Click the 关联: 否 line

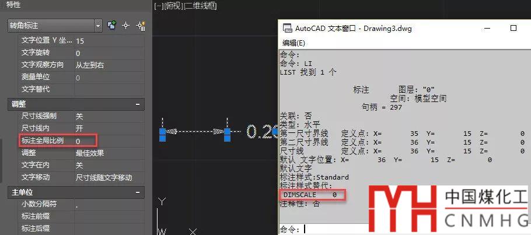pyautogui.click(x=296, y=116)
